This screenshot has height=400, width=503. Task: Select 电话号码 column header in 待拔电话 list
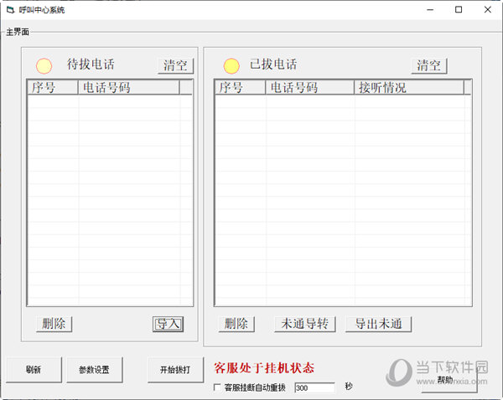[128, 87]
